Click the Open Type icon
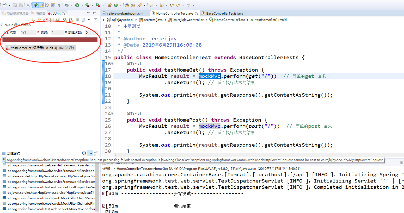The height and width of the screenshot is (213, 404). pyautogui.click(x=127, y=5)
